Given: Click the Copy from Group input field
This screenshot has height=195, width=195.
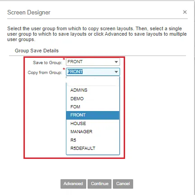Looking at the screenshot, I should tap(93, 72).
